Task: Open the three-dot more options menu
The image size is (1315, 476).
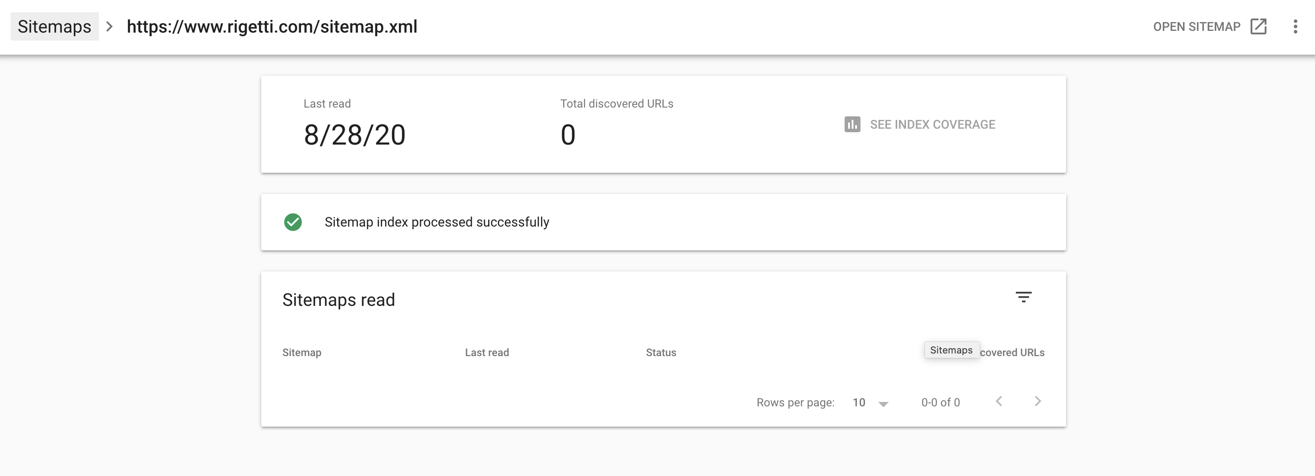Action: click(1295, 26)
